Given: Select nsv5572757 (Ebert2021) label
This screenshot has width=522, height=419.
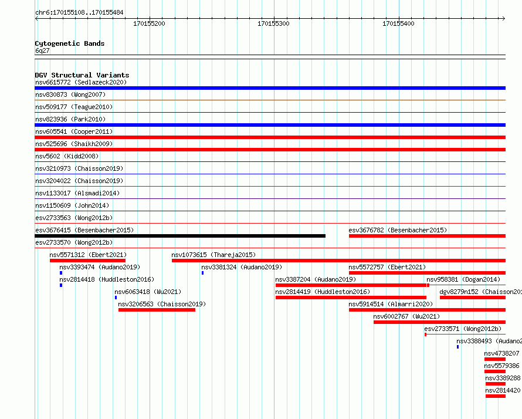Looking at the screenshot, I should [x=387, y=267].
